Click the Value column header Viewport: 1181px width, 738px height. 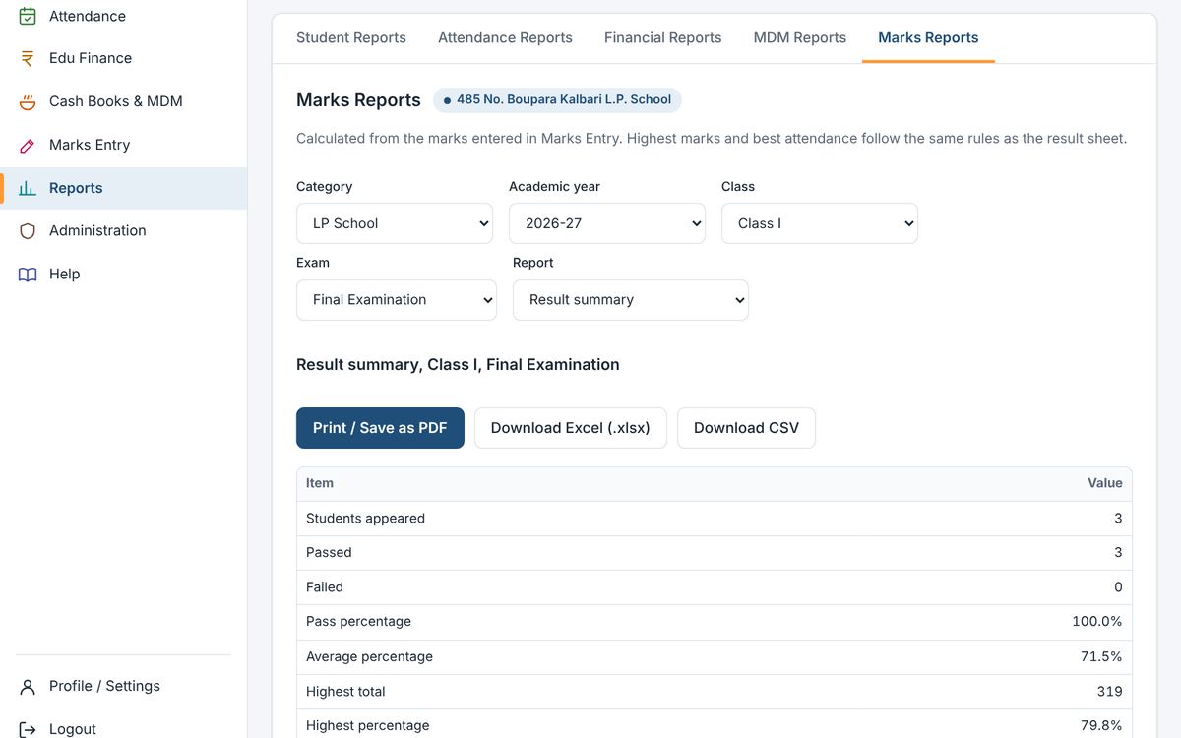click(x=1104, y=483)
